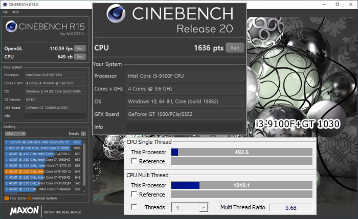Run the CPU test in Cinebench Release 20
This screenshot has height=219, width=358.
click(x=235, y=48)
